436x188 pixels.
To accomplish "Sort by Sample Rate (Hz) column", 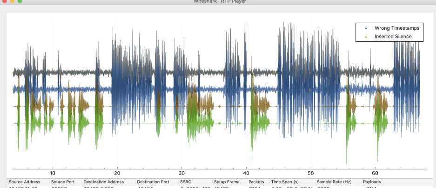I will pyautogui.click(x=334, y=182).
